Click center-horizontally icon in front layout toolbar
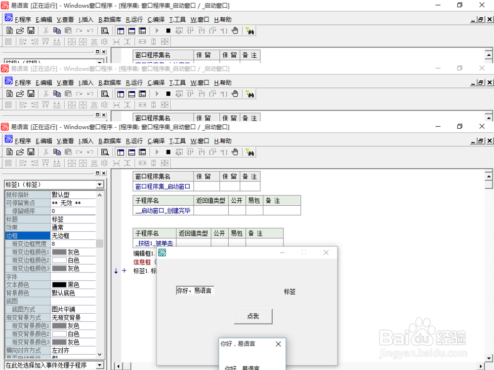The image size is (494, 370). 72,163
